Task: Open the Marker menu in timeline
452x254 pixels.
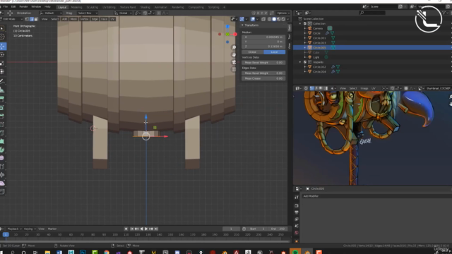Action: [x=52, y=229]
